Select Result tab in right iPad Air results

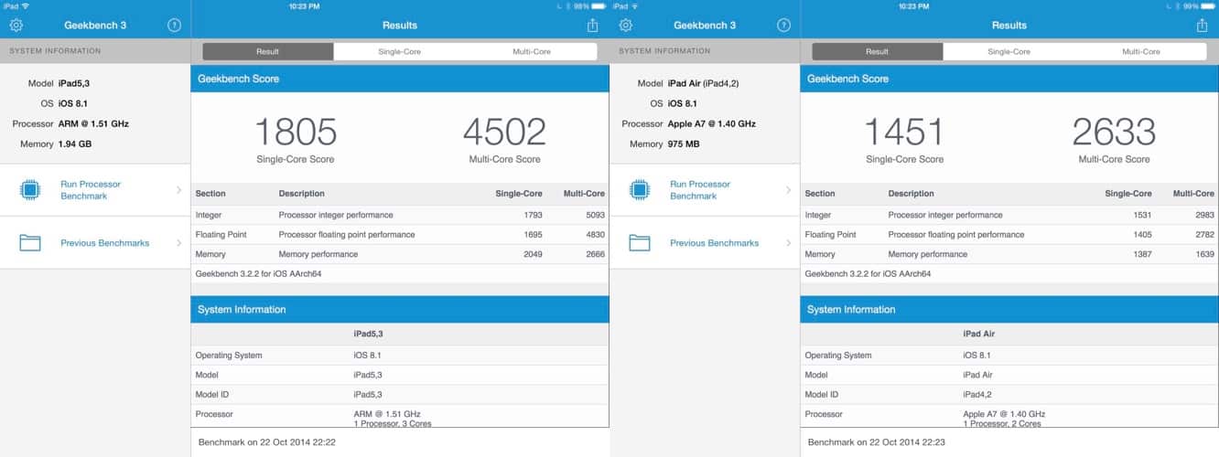pyautogui.click(x=878, y=52)
